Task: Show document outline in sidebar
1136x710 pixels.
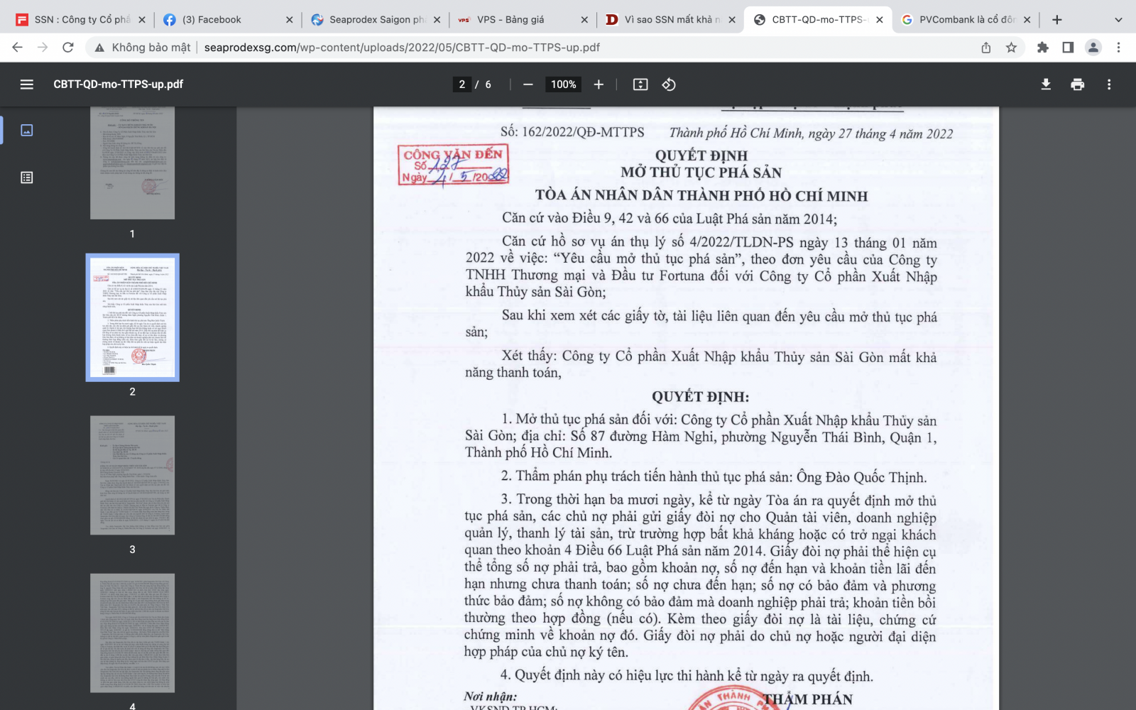Action: tap(27, 177)
